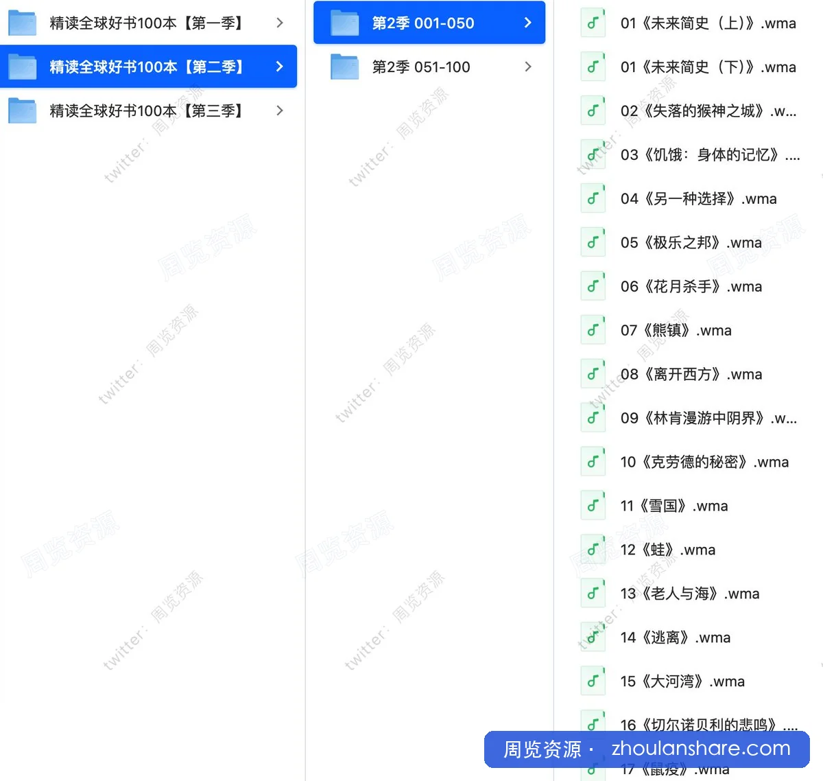Image resolution: width=823 pixels, height=781 pixels.
Task: Expand chevron of 精读全球好书100本【第一季】
Action: [x=279, y=23]
